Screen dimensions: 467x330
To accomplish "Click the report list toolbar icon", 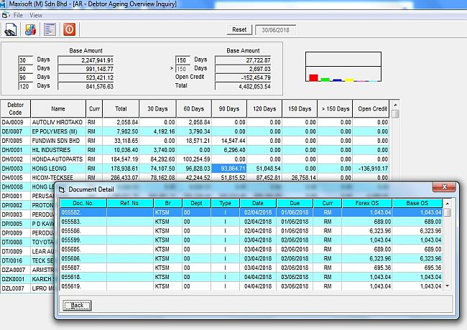I will (x=50, y=29).
